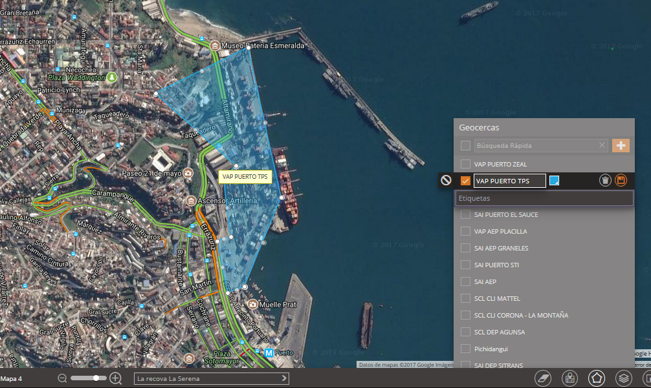This screenshot has width=651, height=388.
Task: Zoom in with the plus magnifier
Action: point(115,378)
